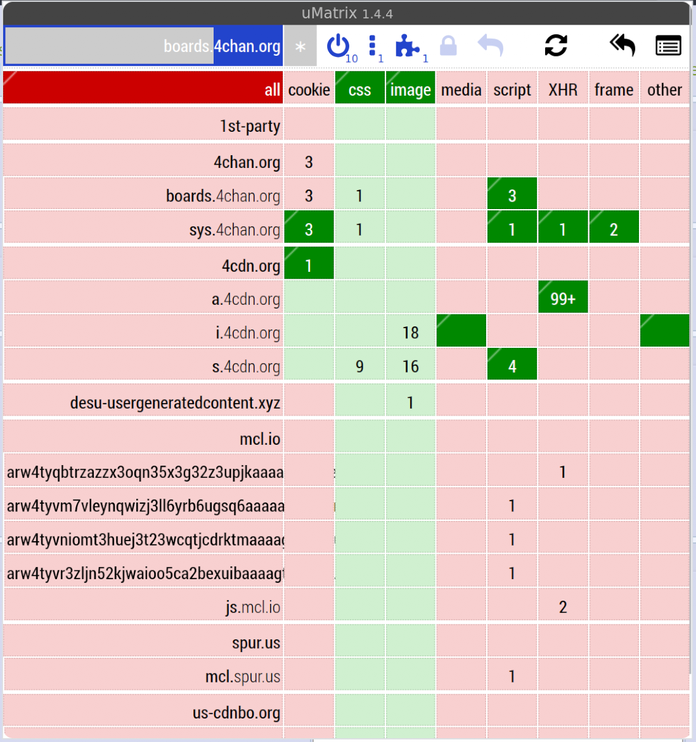Click the sys.4chan.org row label
696x742 pixels.
point(143,227)
